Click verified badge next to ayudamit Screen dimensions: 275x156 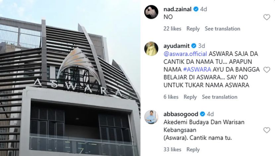tap(193, 46)
